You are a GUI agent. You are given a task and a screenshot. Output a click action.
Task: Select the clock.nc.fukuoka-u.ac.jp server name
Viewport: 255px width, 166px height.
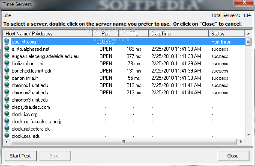37,122
